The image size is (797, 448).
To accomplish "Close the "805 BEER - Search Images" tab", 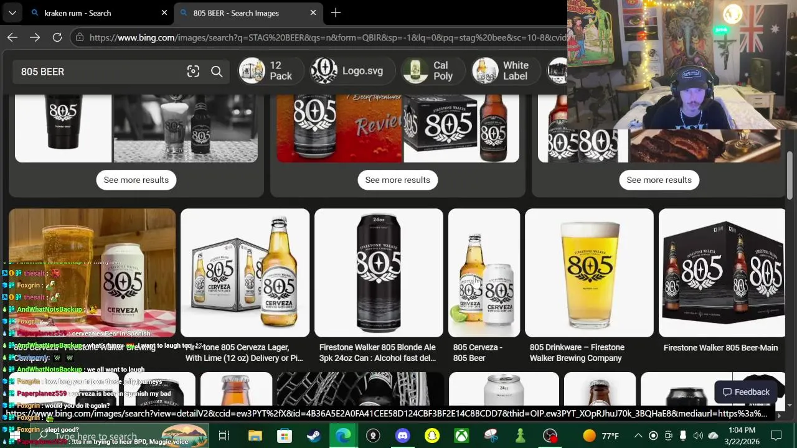I will (313, 12).
